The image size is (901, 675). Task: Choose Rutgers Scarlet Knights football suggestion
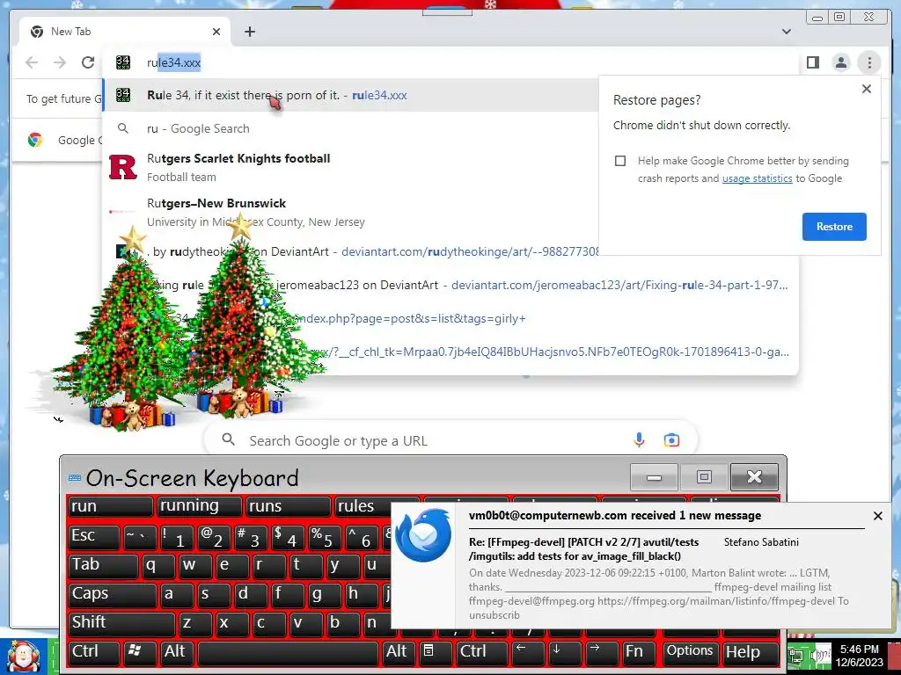pyautogui.click(x=350, y=168)
